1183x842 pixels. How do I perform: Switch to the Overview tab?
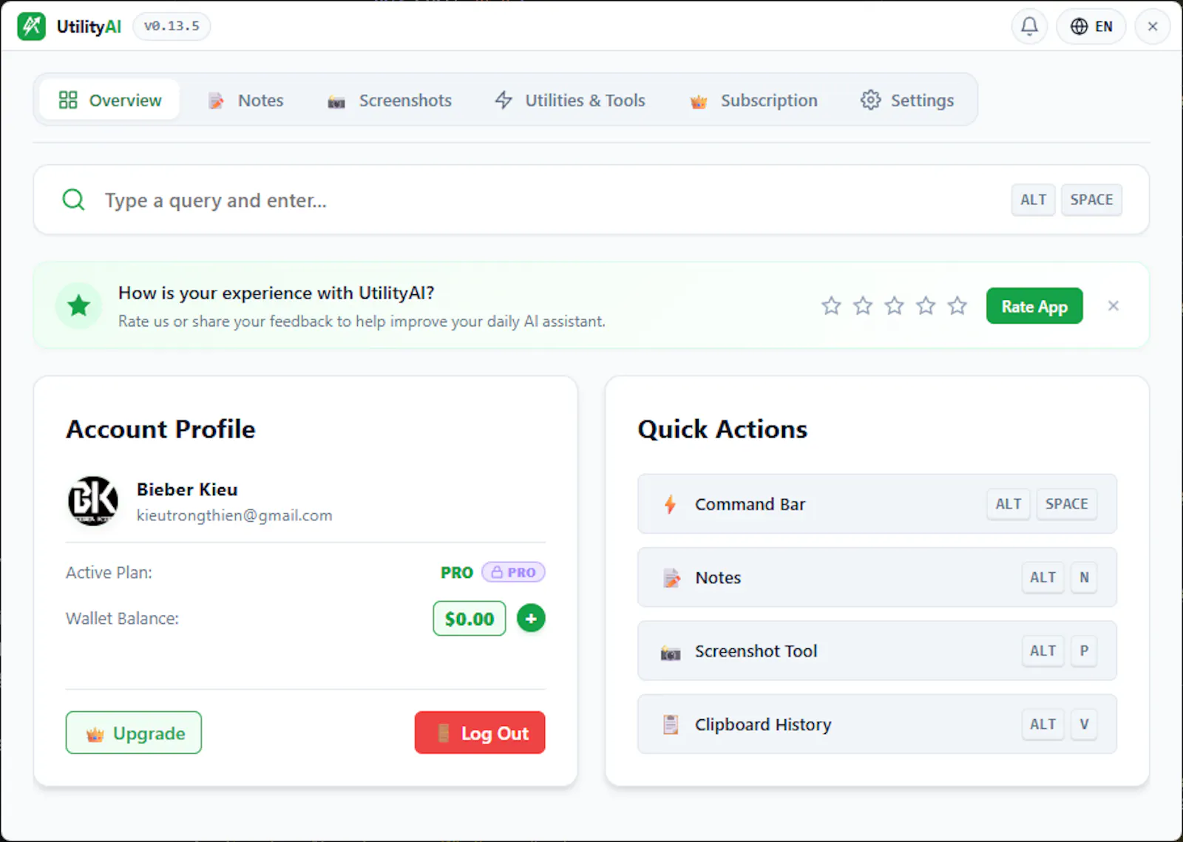(109, 100)
